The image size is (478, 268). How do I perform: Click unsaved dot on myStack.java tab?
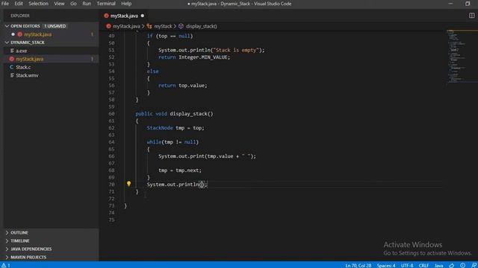click(x=143, y=16)
